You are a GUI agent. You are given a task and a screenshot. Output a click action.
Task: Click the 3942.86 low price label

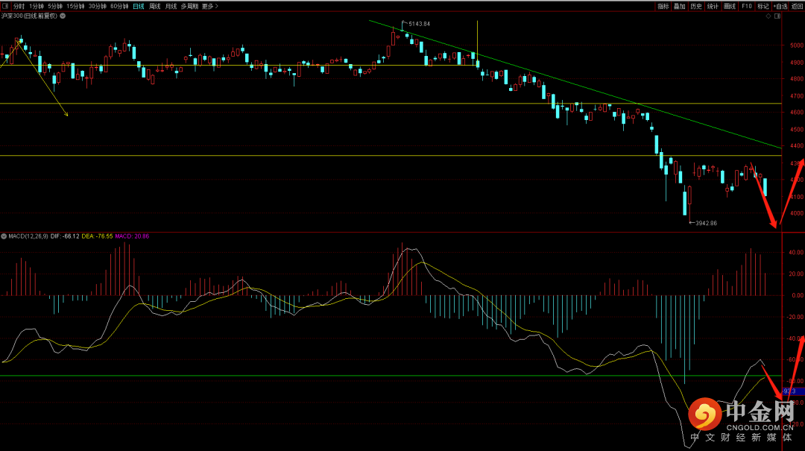point(705,223)
